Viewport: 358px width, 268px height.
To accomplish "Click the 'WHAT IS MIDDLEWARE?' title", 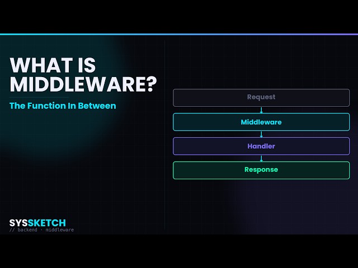I will [x=83, y=75].
